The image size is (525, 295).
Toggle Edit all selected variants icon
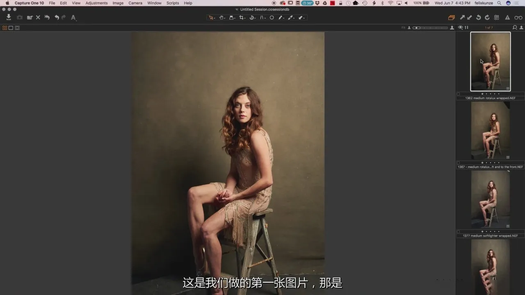[452, 18]
